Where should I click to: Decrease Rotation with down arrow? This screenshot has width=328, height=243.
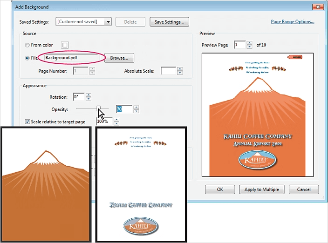pyautogui.click(x=89, y=99)
